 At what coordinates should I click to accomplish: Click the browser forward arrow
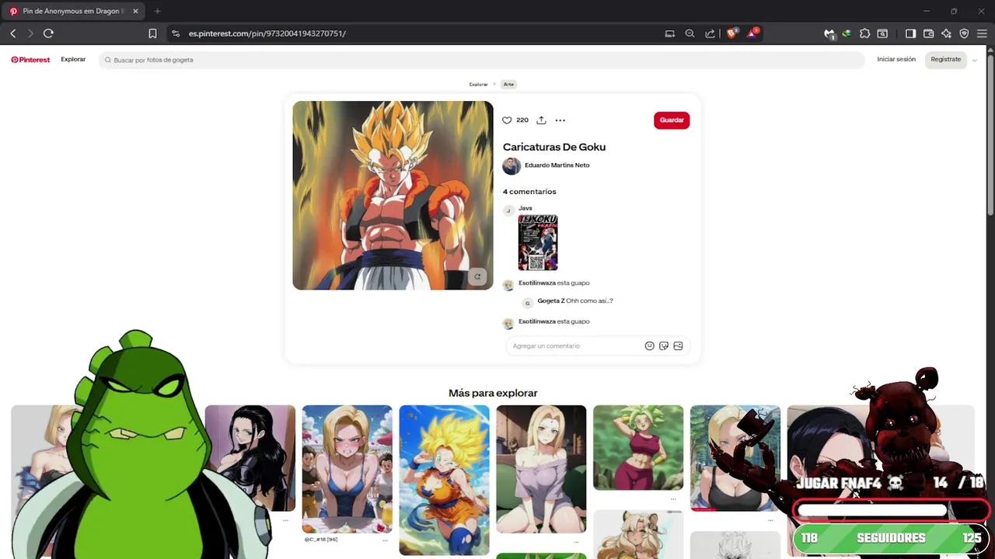pyautogui.click(x=30, y=33)
